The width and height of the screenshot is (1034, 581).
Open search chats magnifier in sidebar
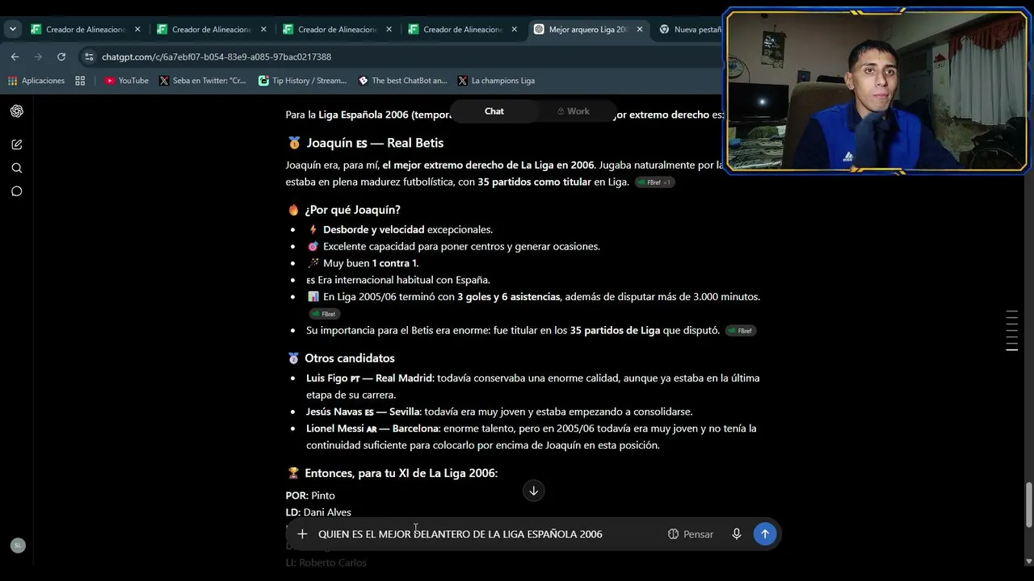pos(16,168)
